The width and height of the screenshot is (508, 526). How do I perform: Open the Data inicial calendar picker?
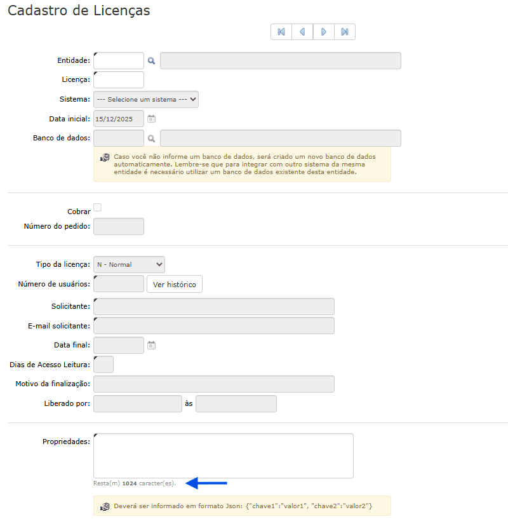point(151,119)
